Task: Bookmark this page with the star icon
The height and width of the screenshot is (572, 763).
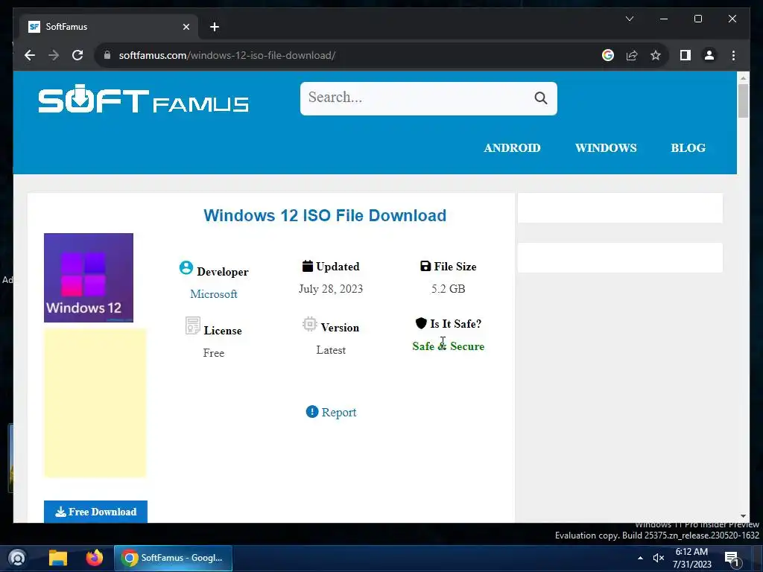Action: click(656, 55)
